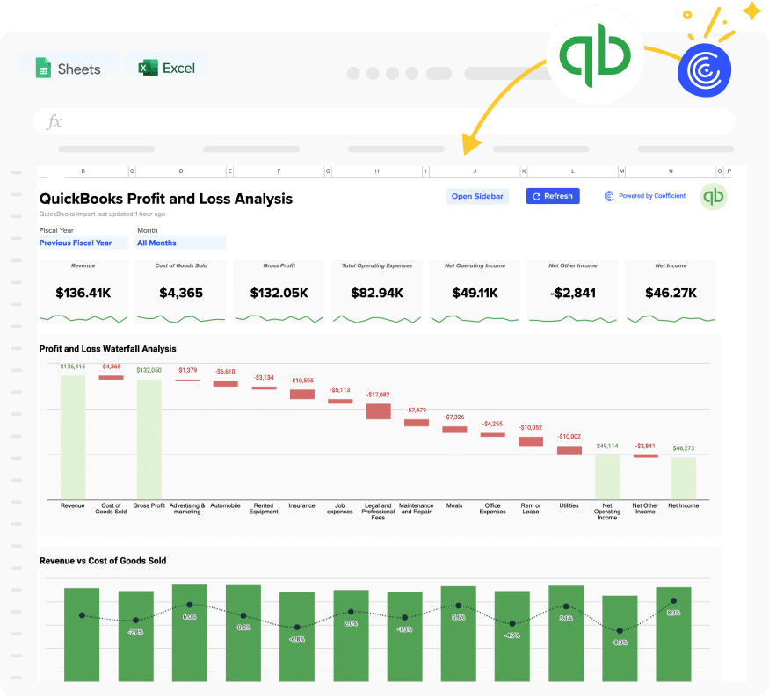Click the -8.9% data point label
Screen dimensions: 769x697
point(620,643)
